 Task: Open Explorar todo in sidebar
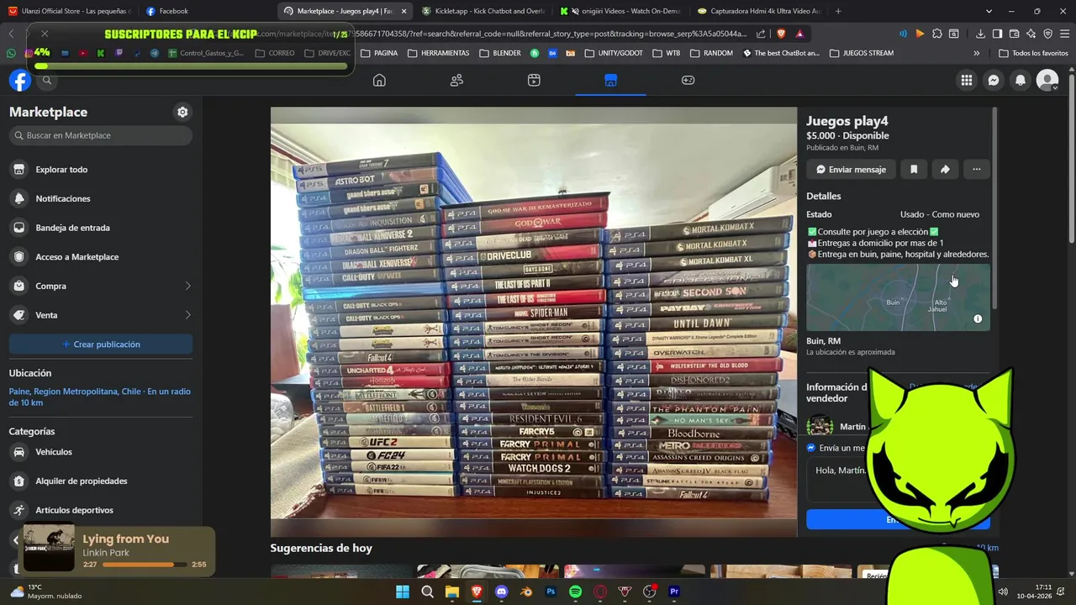[x=101, y=170]
